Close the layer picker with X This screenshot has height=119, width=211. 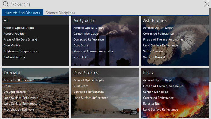pyautogui.click(x=206, y=4)
